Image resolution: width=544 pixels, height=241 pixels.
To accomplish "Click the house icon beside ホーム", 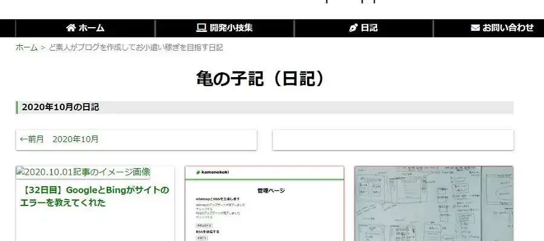I will pos(71,28).
